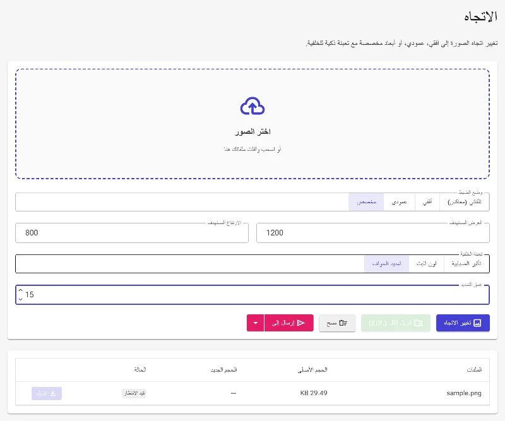The width and height of the screenshot is (505, 421).
Task: Click the مسح clear button
Action: 337,323
